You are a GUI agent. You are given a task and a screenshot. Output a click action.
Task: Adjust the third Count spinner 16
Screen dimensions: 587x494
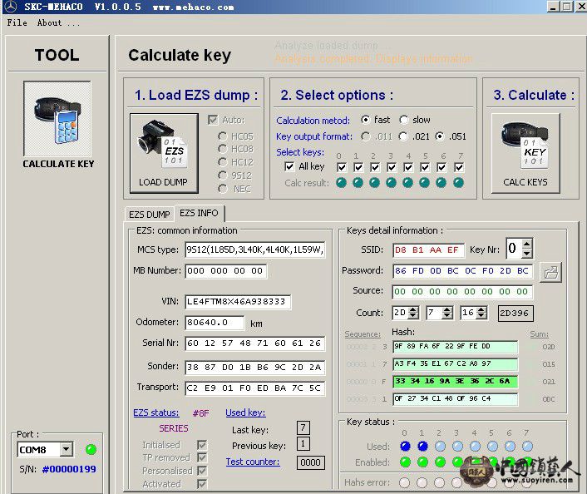click(x=481, y=313)
